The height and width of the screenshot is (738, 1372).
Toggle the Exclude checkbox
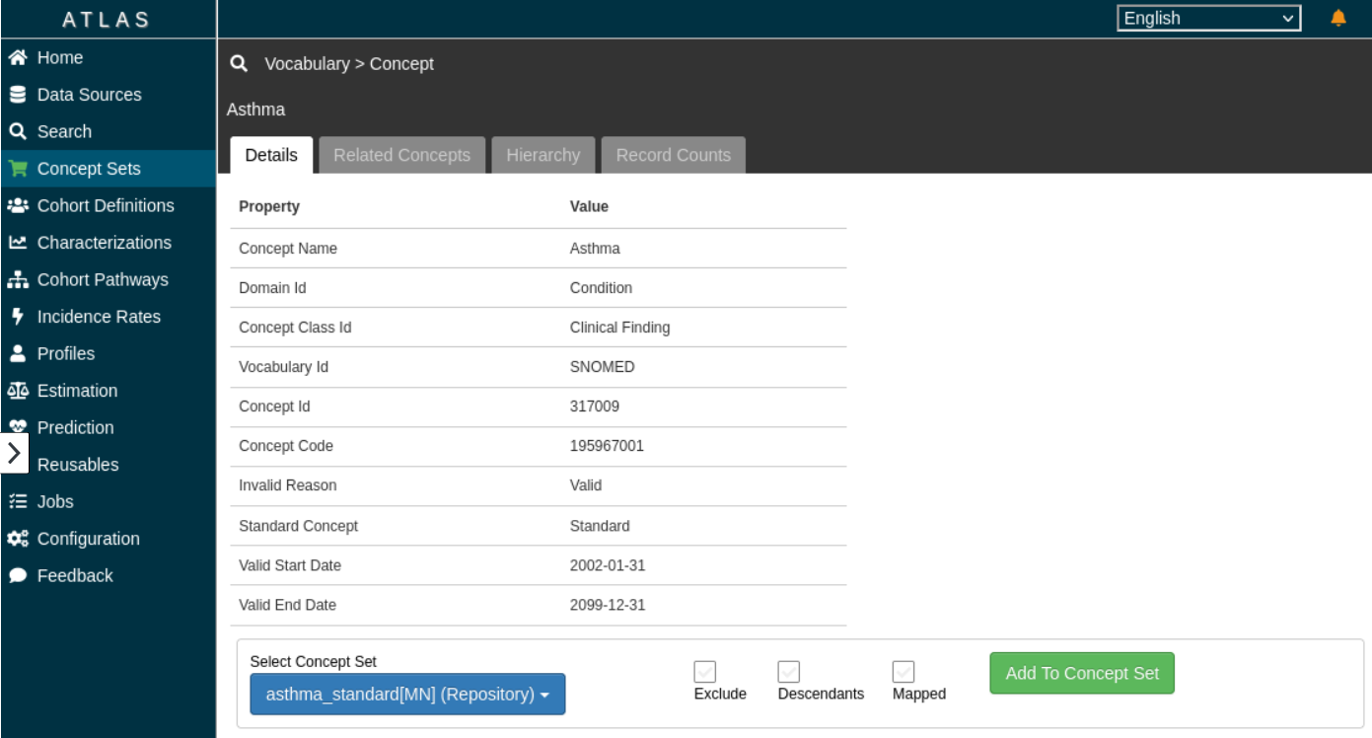click(705, 672)
